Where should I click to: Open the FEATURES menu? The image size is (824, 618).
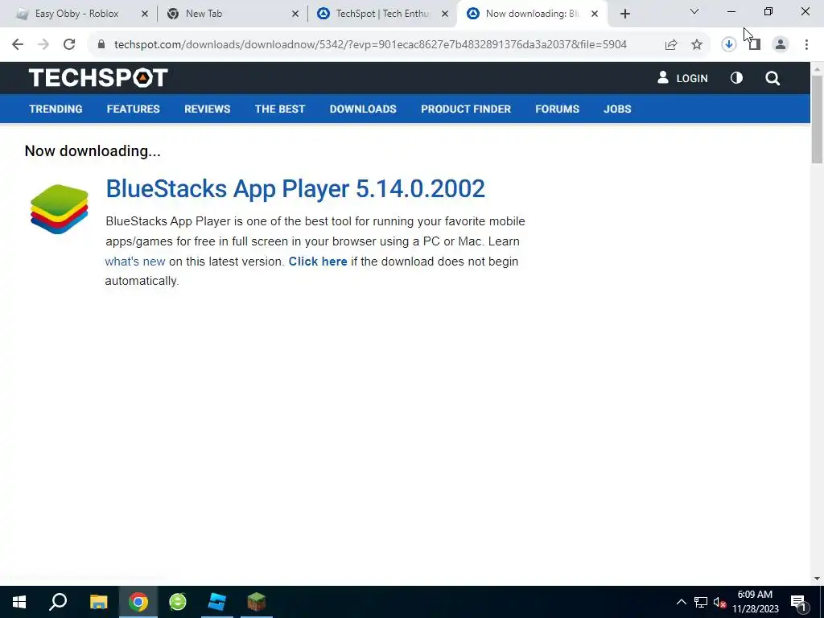(x=133, y=109)
